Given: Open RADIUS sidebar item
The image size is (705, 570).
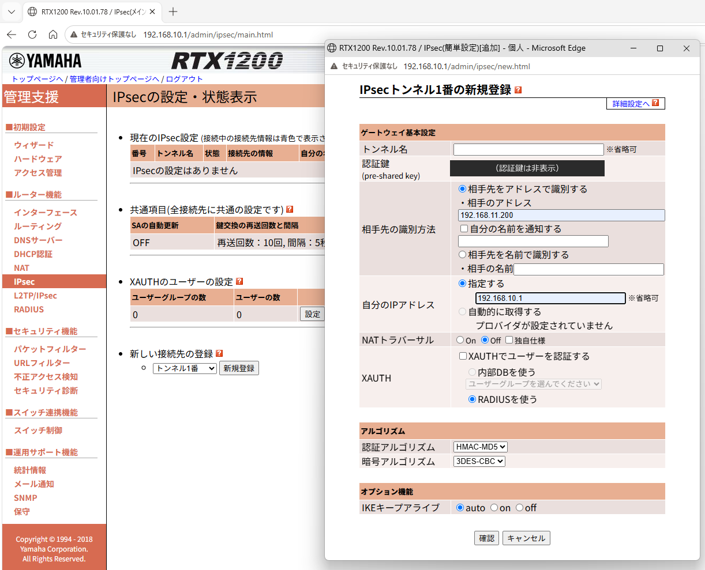Looking at the screenshot, I should 29,309.
